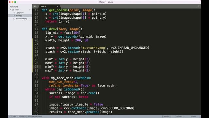Screen dimensions: 209x118
Task: Click the number 164 on line 18
Action: coord(76,33)
